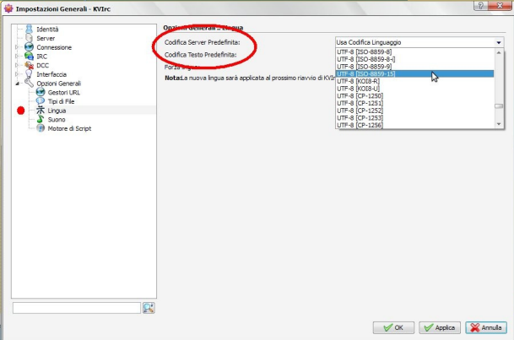Click the encoding list scrollbar thumb
The height and width of the screenshot is (340, 514).
coord(499,105)
